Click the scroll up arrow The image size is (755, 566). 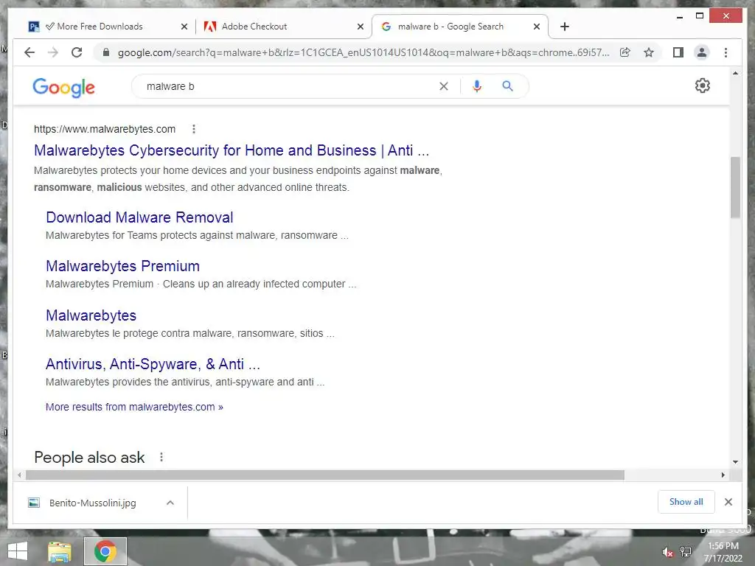click(735, 74)
